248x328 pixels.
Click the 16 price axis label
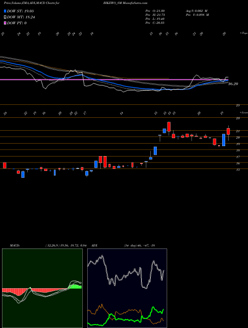click(x=238, y=164)
